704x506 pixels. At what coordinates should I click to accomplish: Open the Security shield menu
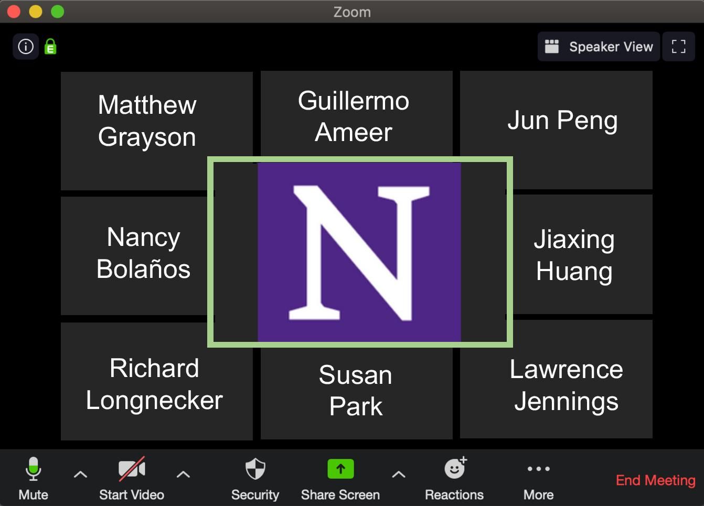[255, 479]
